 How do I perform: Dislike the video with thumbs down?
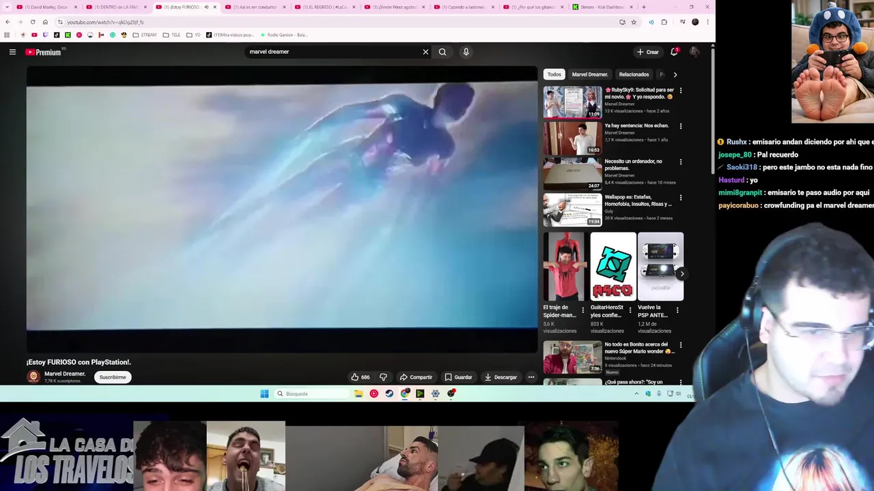(x=383, y=377)
